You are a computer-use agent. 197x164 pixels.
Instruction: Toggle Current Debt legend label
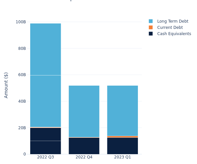tap(170, 28)
